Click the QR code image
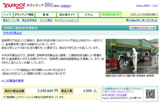This screenshot has height=106, width=160. 150,94
